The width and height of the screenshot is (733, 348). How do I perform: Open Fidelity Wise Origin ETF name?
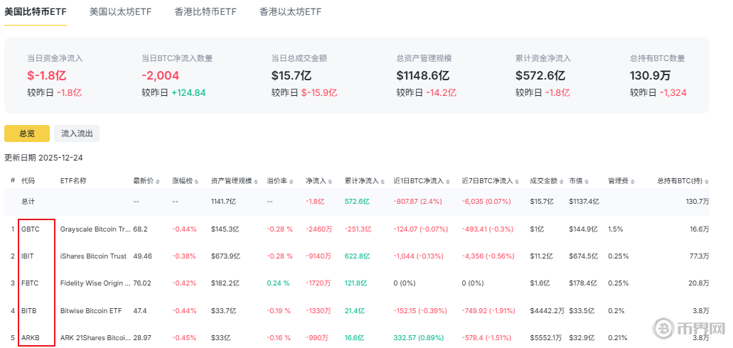click(95, 283)
